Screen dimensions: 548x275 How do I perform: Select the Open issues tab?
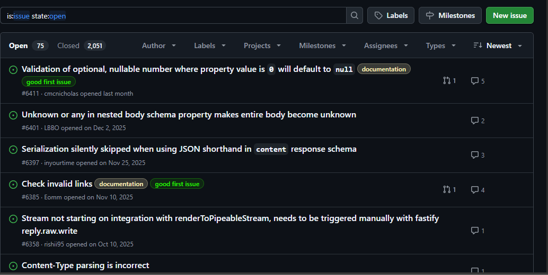coord(27,45)
